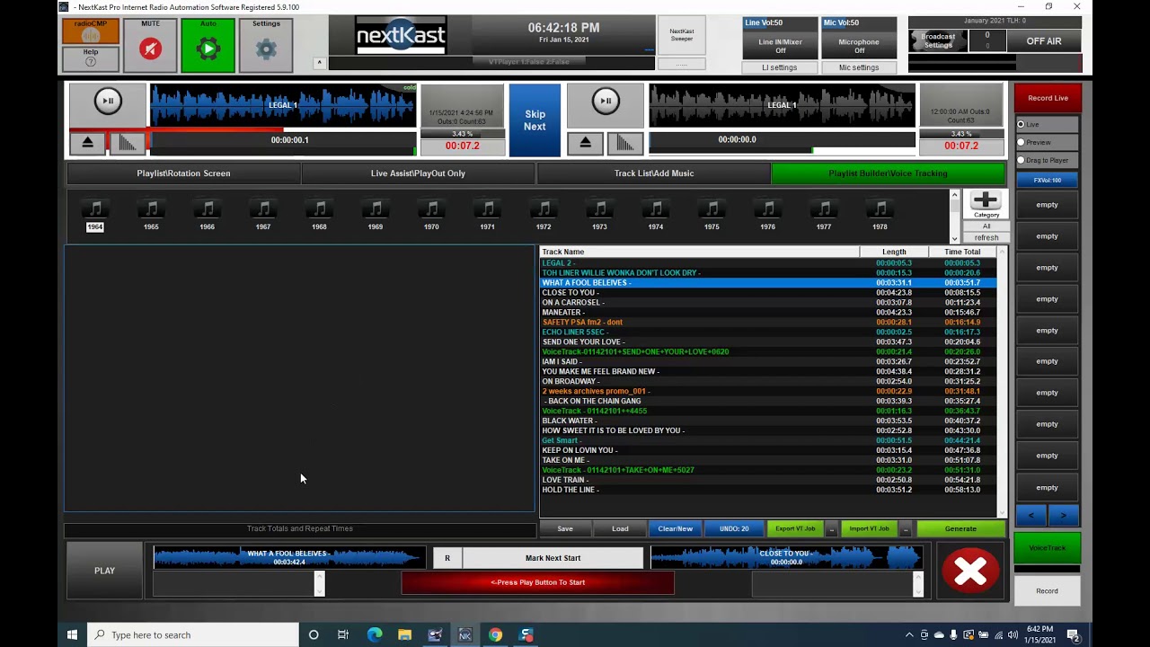Collapse top panel with the caret button

click(x=319, y=63)
